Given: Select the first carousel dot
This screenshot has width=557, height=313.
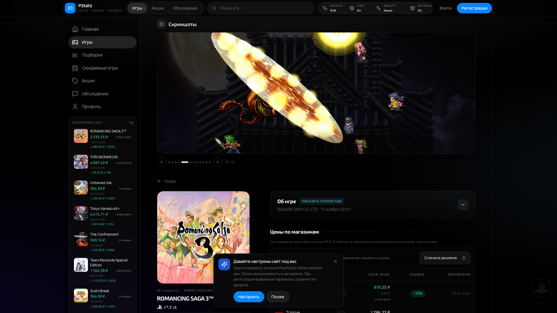Looking at the screenshot, I should coord(169,162).
